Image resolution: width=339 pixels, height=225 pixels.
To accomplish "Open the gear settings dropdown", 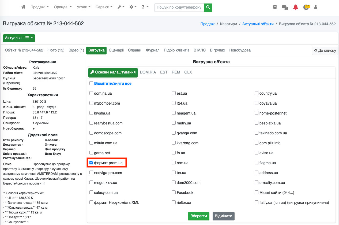I will (133, 7).
